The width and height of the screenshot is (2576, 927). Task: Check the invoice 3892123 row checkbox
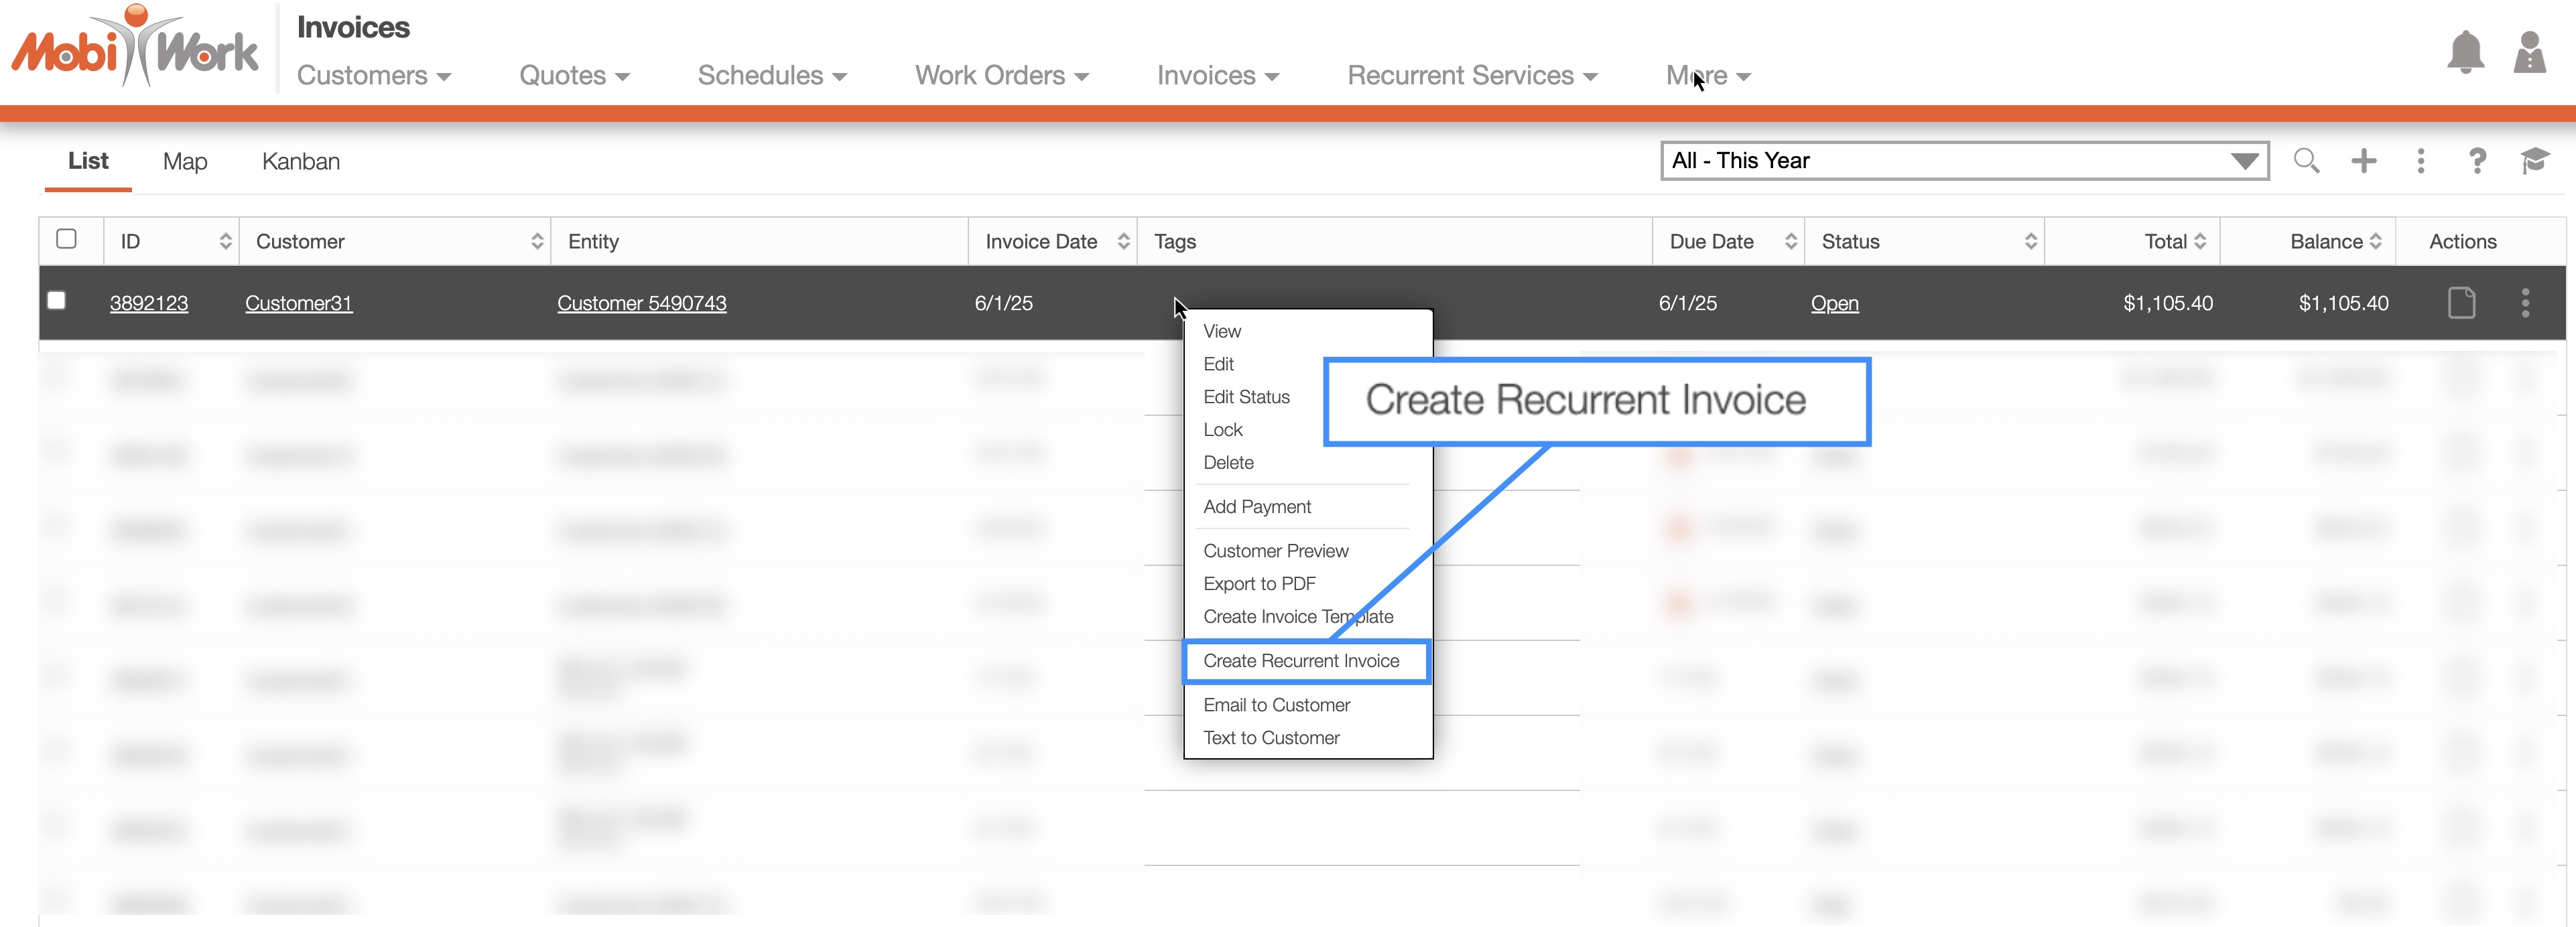click(x=57, y=301)
